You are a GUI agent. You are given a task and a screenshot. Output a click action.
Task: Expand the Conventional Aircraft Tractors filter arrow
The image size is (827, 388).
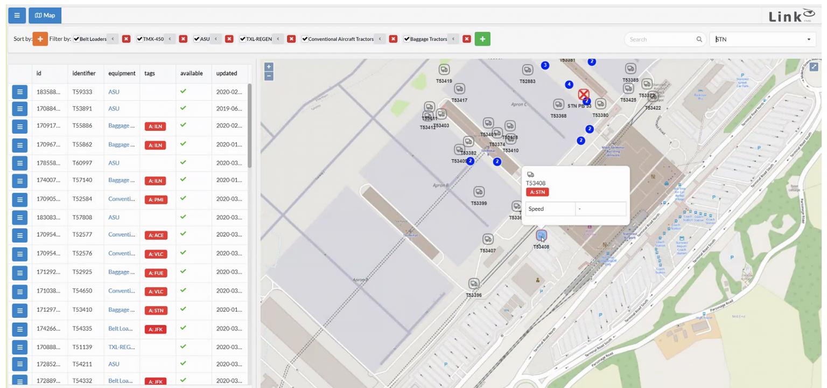pos(380,39)
